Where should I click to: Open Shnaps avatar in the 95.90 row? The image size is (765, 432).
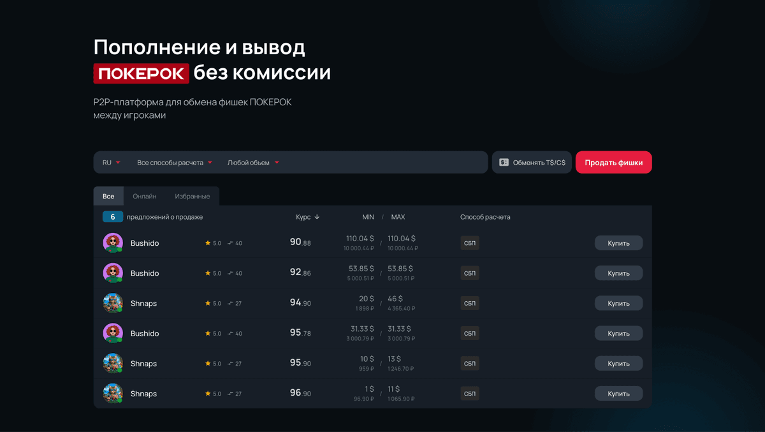click(113, 363)
